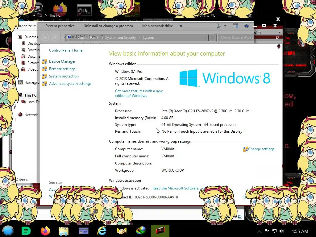Click the small icon at window's top-right corner

click(x=279, y=46)
